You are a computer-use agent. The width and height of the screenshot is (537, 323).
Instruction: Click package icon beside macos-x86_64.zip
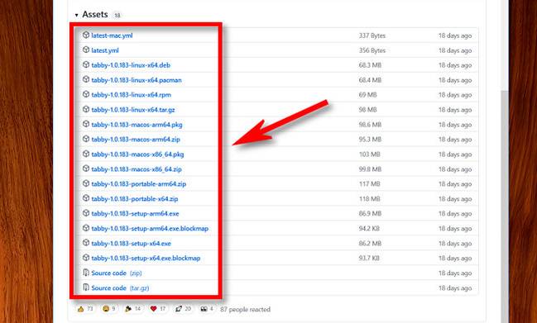[86, 169]
